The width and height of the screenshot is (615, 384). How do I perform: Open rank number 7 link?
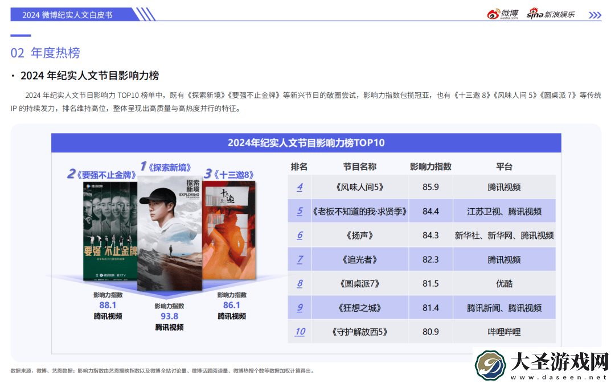pos(300,259)
